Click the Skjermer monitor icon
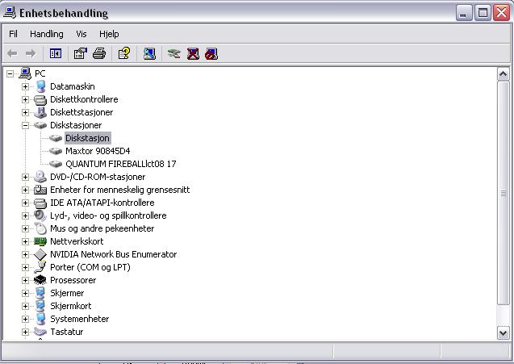 40,293
